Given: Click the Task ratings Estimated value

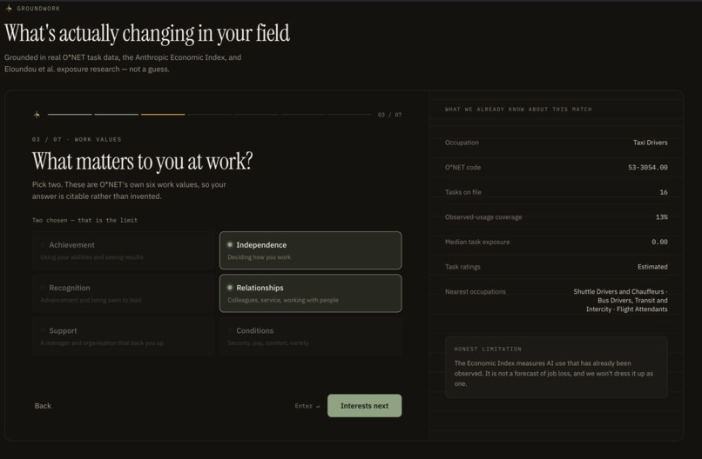Looking at the screenshot, I should (652, 267).
